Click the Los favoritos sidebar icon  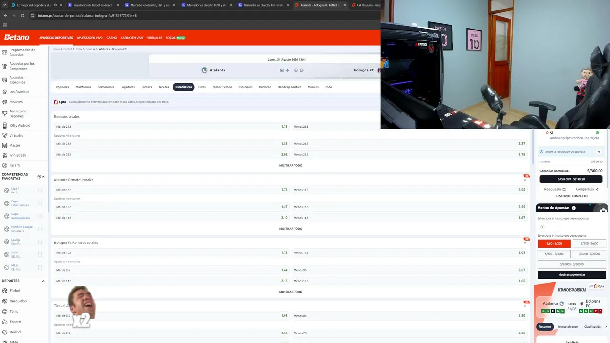(x=5, y=91)
